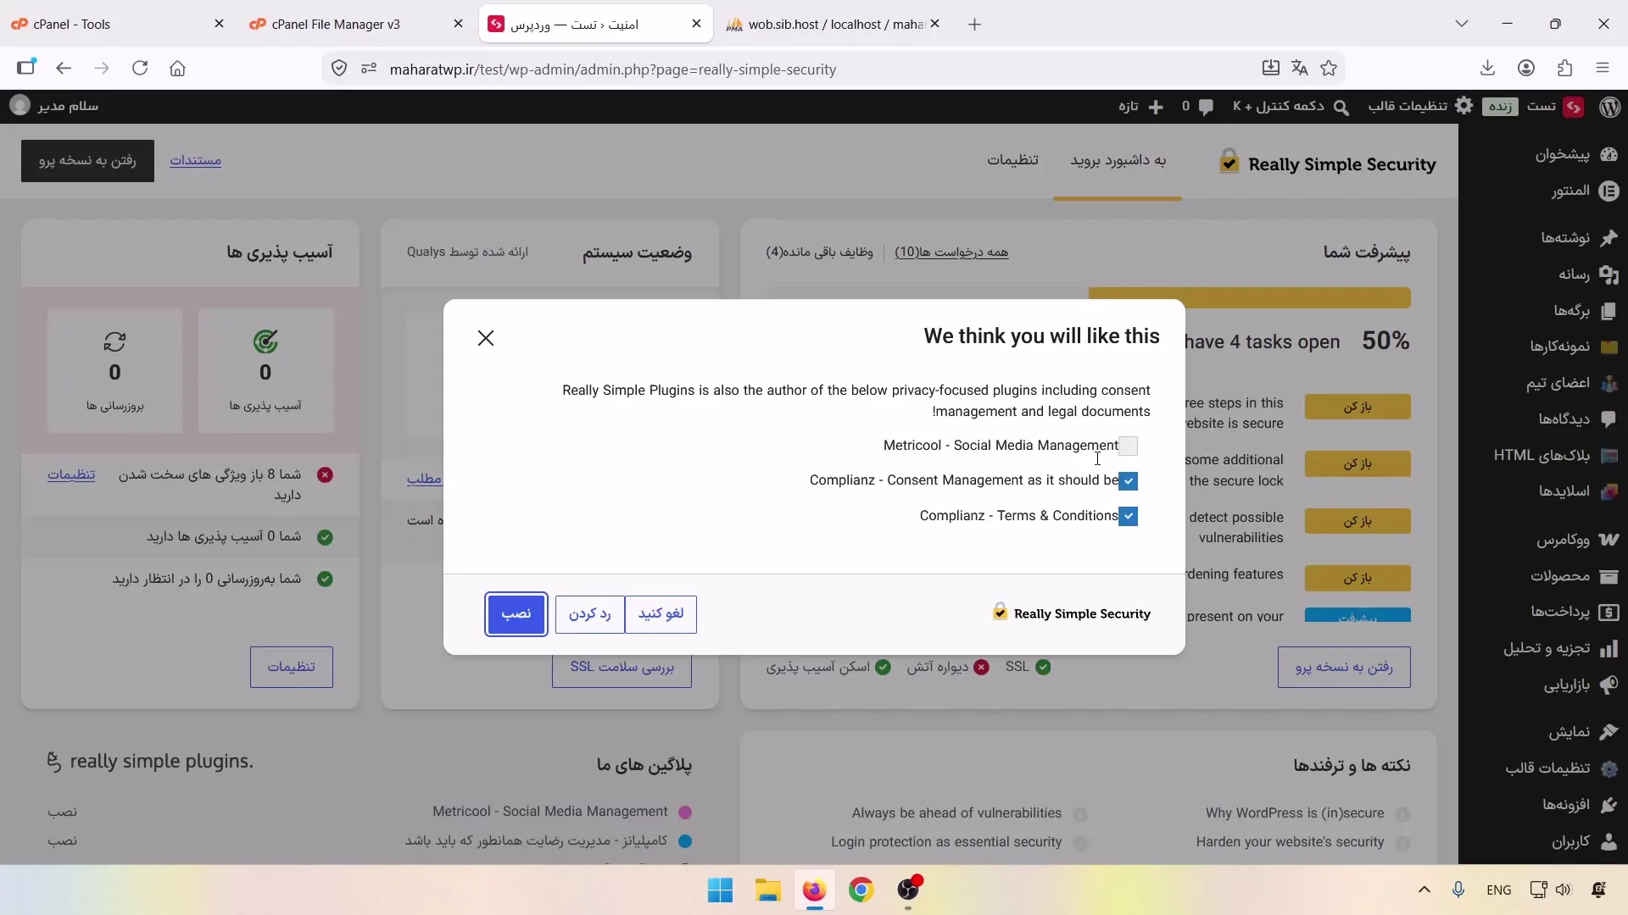Click تنظیمات link beside hardening features notice
Image resolution: width=1628 pixels, height=915 pixels.
tap(71, 474)
